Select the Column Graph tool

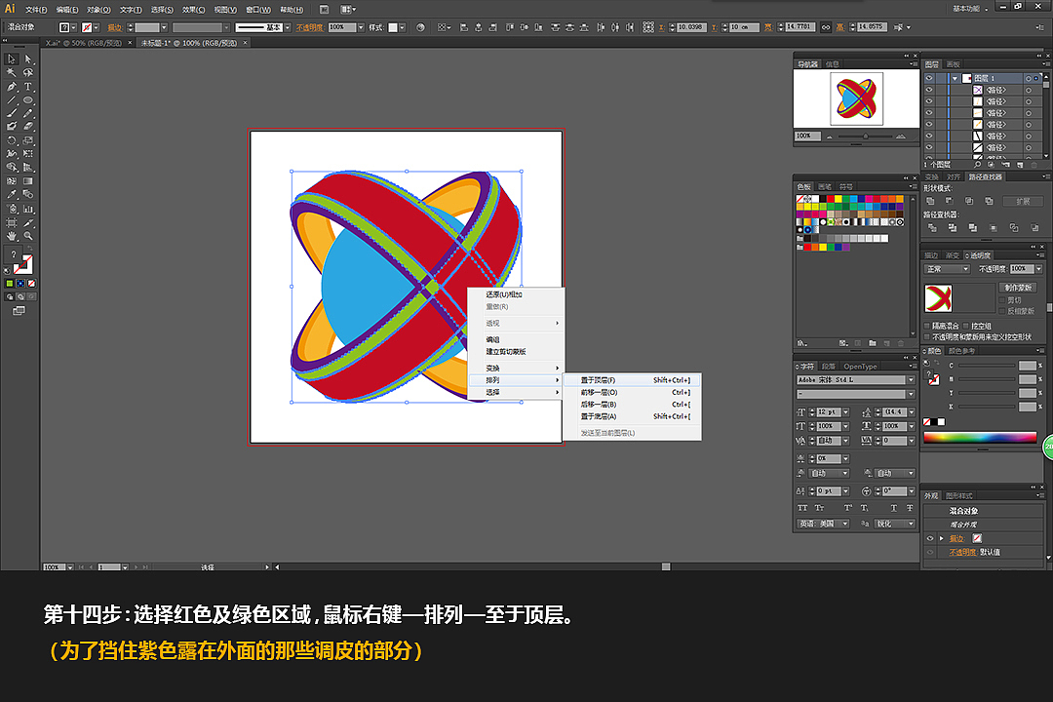click(x=28, y=209)
